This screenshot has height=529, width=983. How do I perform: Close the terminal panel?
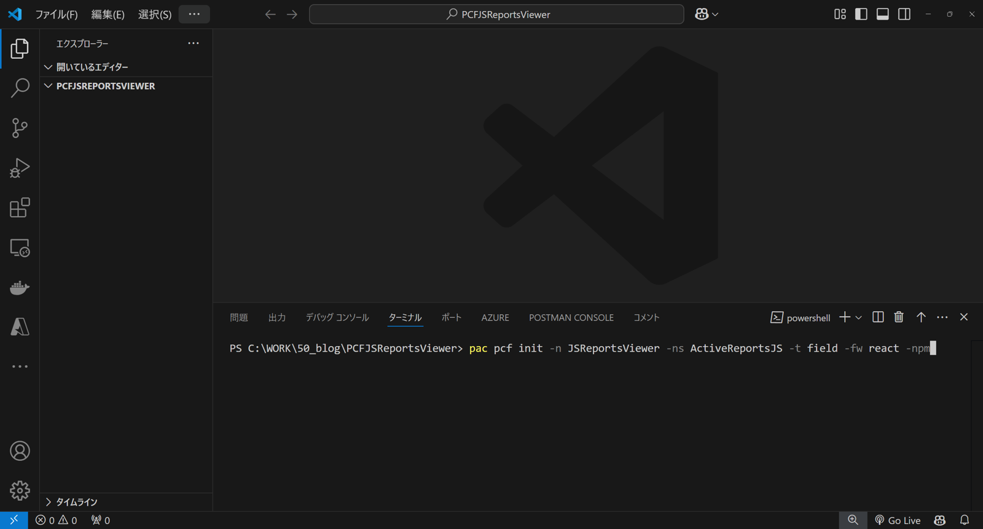click(x=964, y=317)
